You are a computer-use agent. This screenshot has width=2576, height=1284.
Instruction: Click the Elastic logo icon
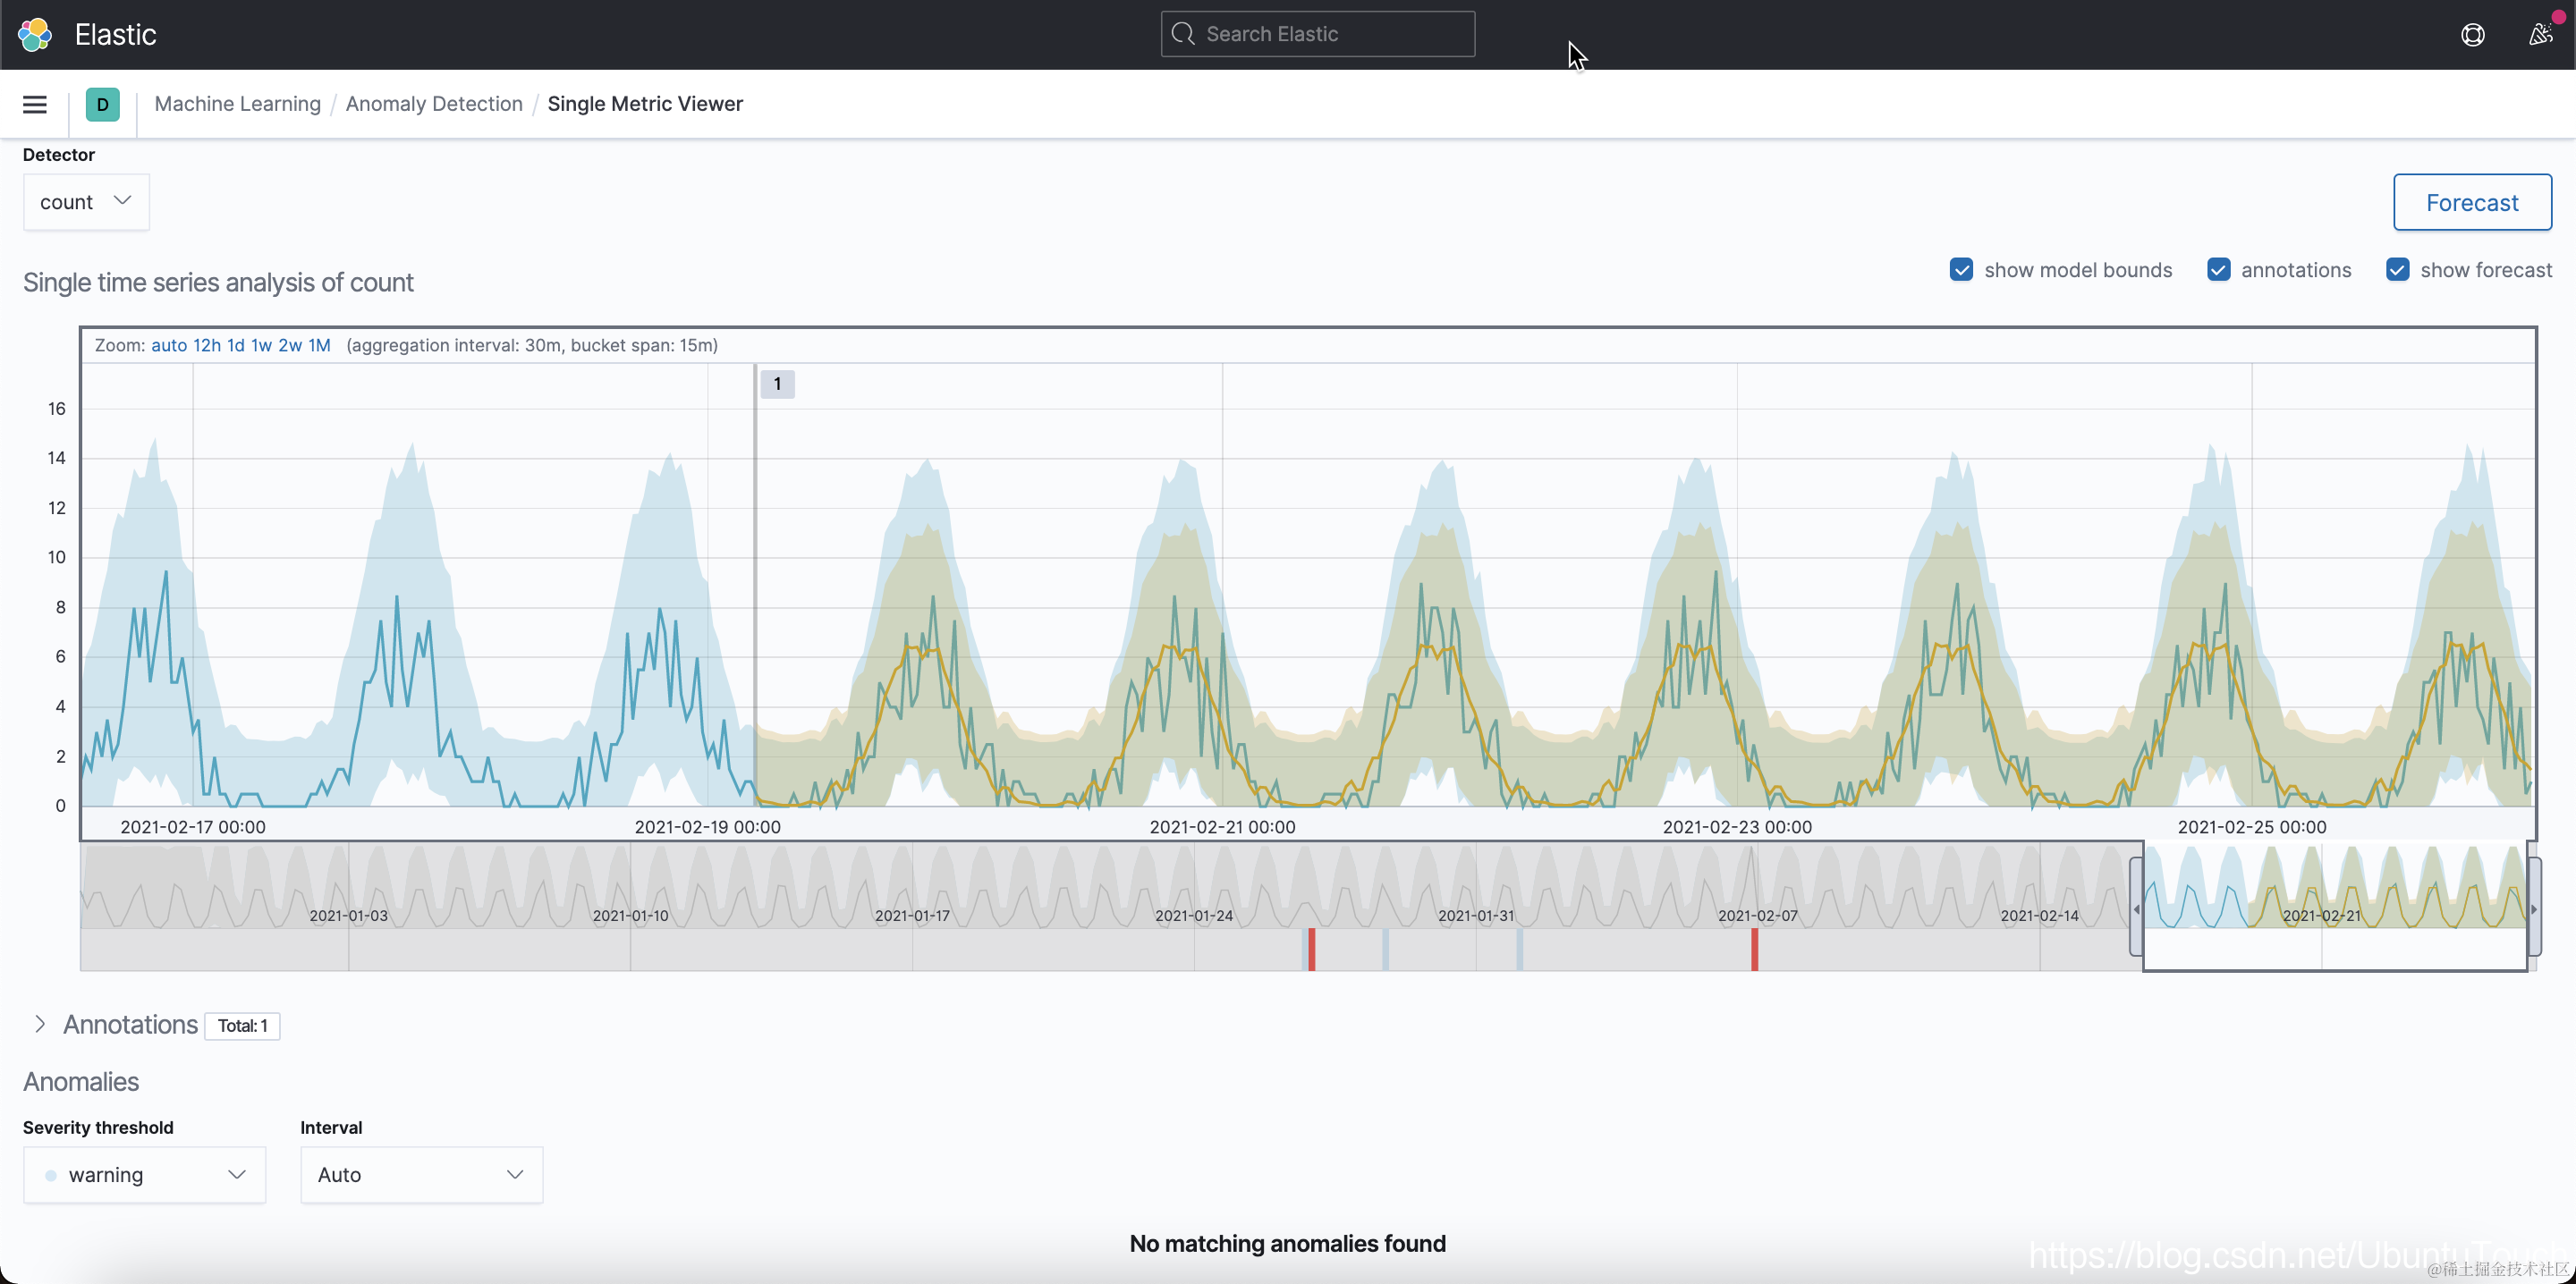point(35,34)
